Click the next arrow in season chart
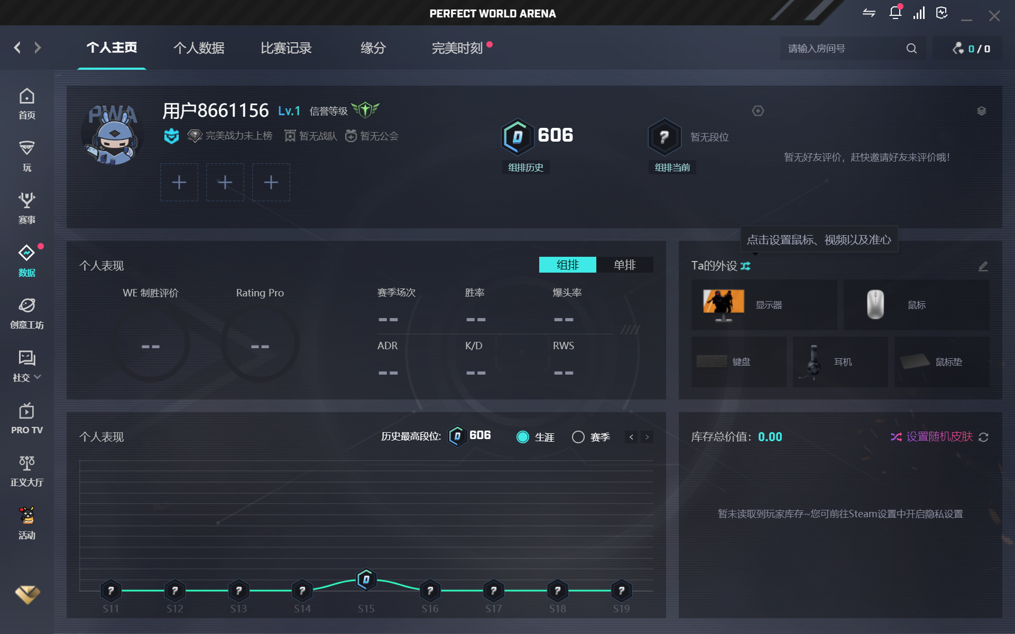1015x634 pixels. click(647, 437)
